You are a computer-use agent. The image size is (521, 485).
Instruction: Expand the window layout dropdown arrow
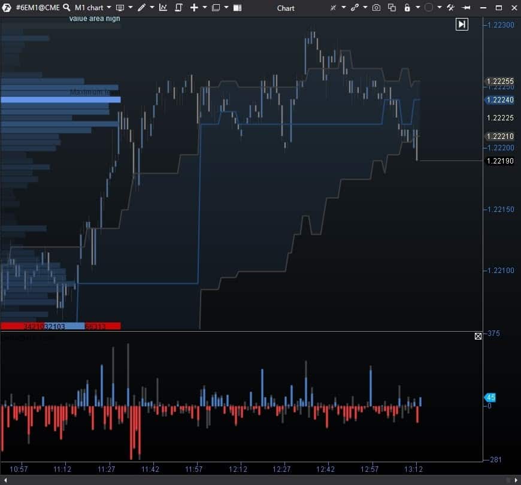227,8
